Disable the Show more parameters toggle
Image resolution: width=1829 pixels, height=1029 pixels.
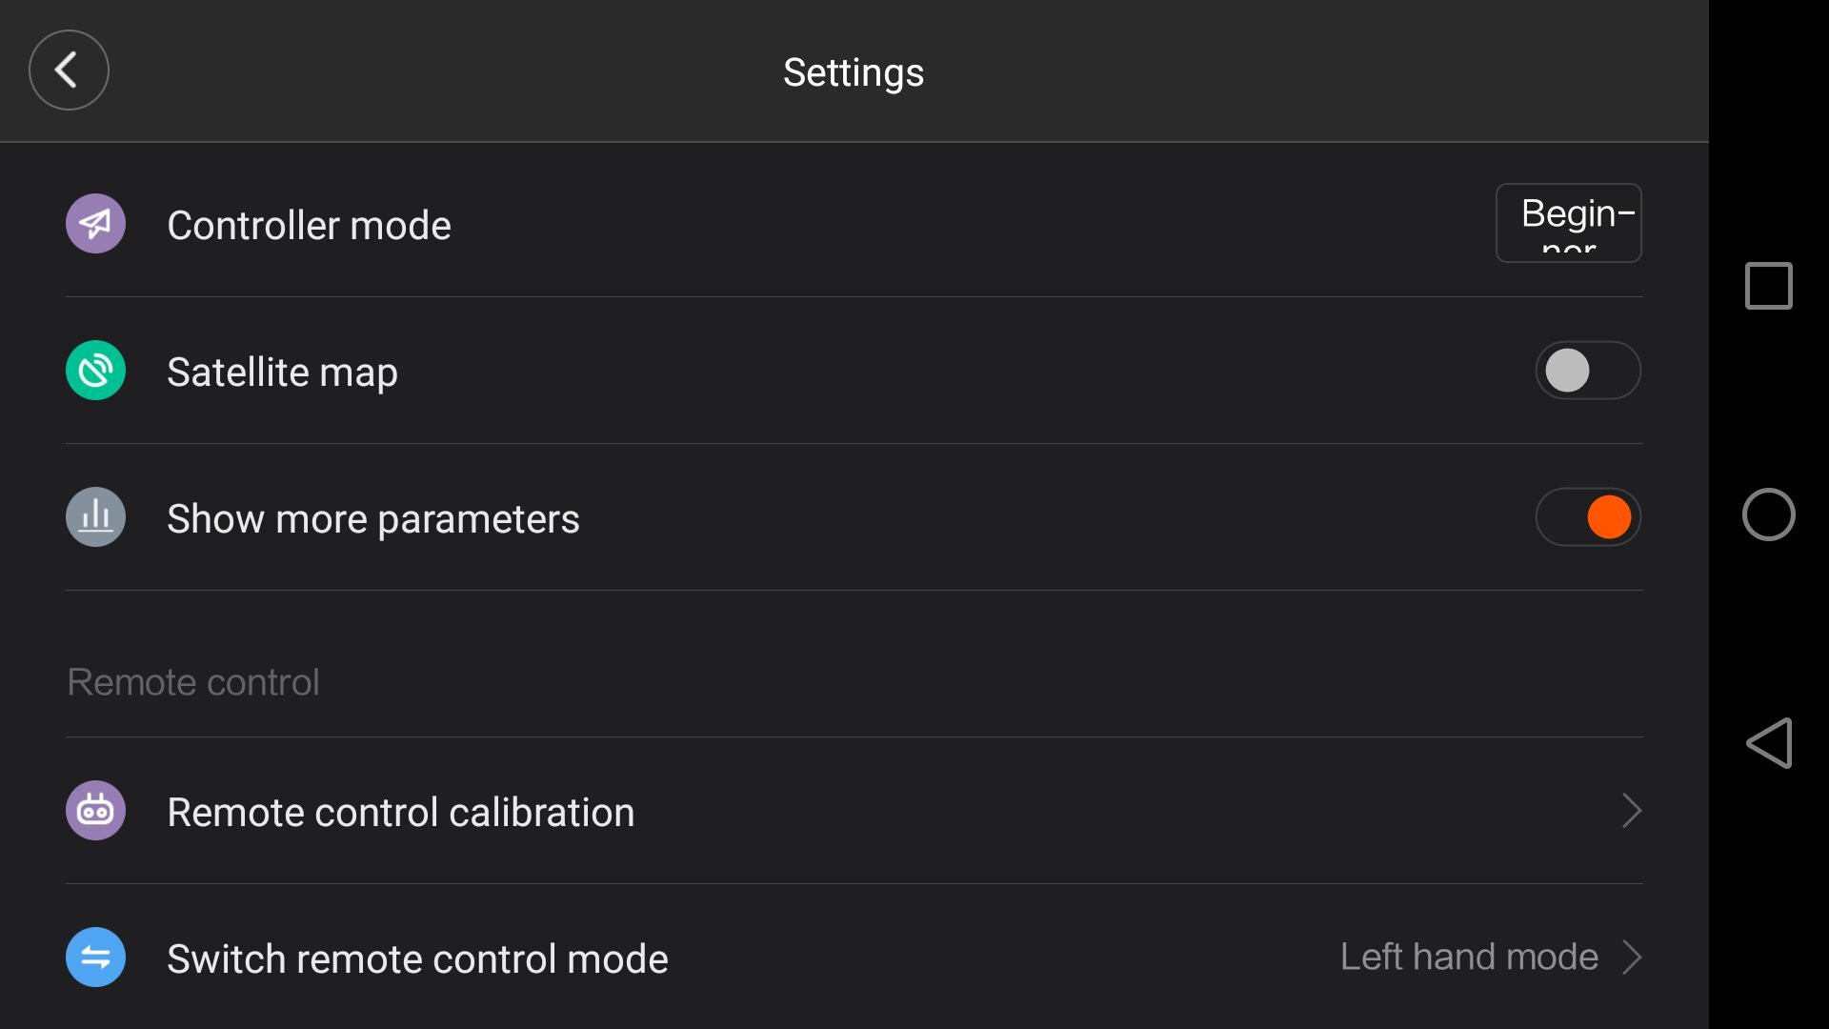1587,517
